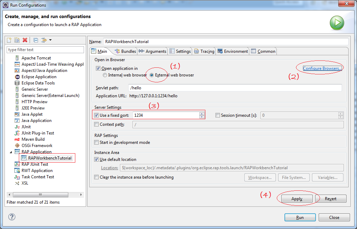Open the Environment tab
Viewport: 357px width, 229px height.
click(x=233, y=51)
